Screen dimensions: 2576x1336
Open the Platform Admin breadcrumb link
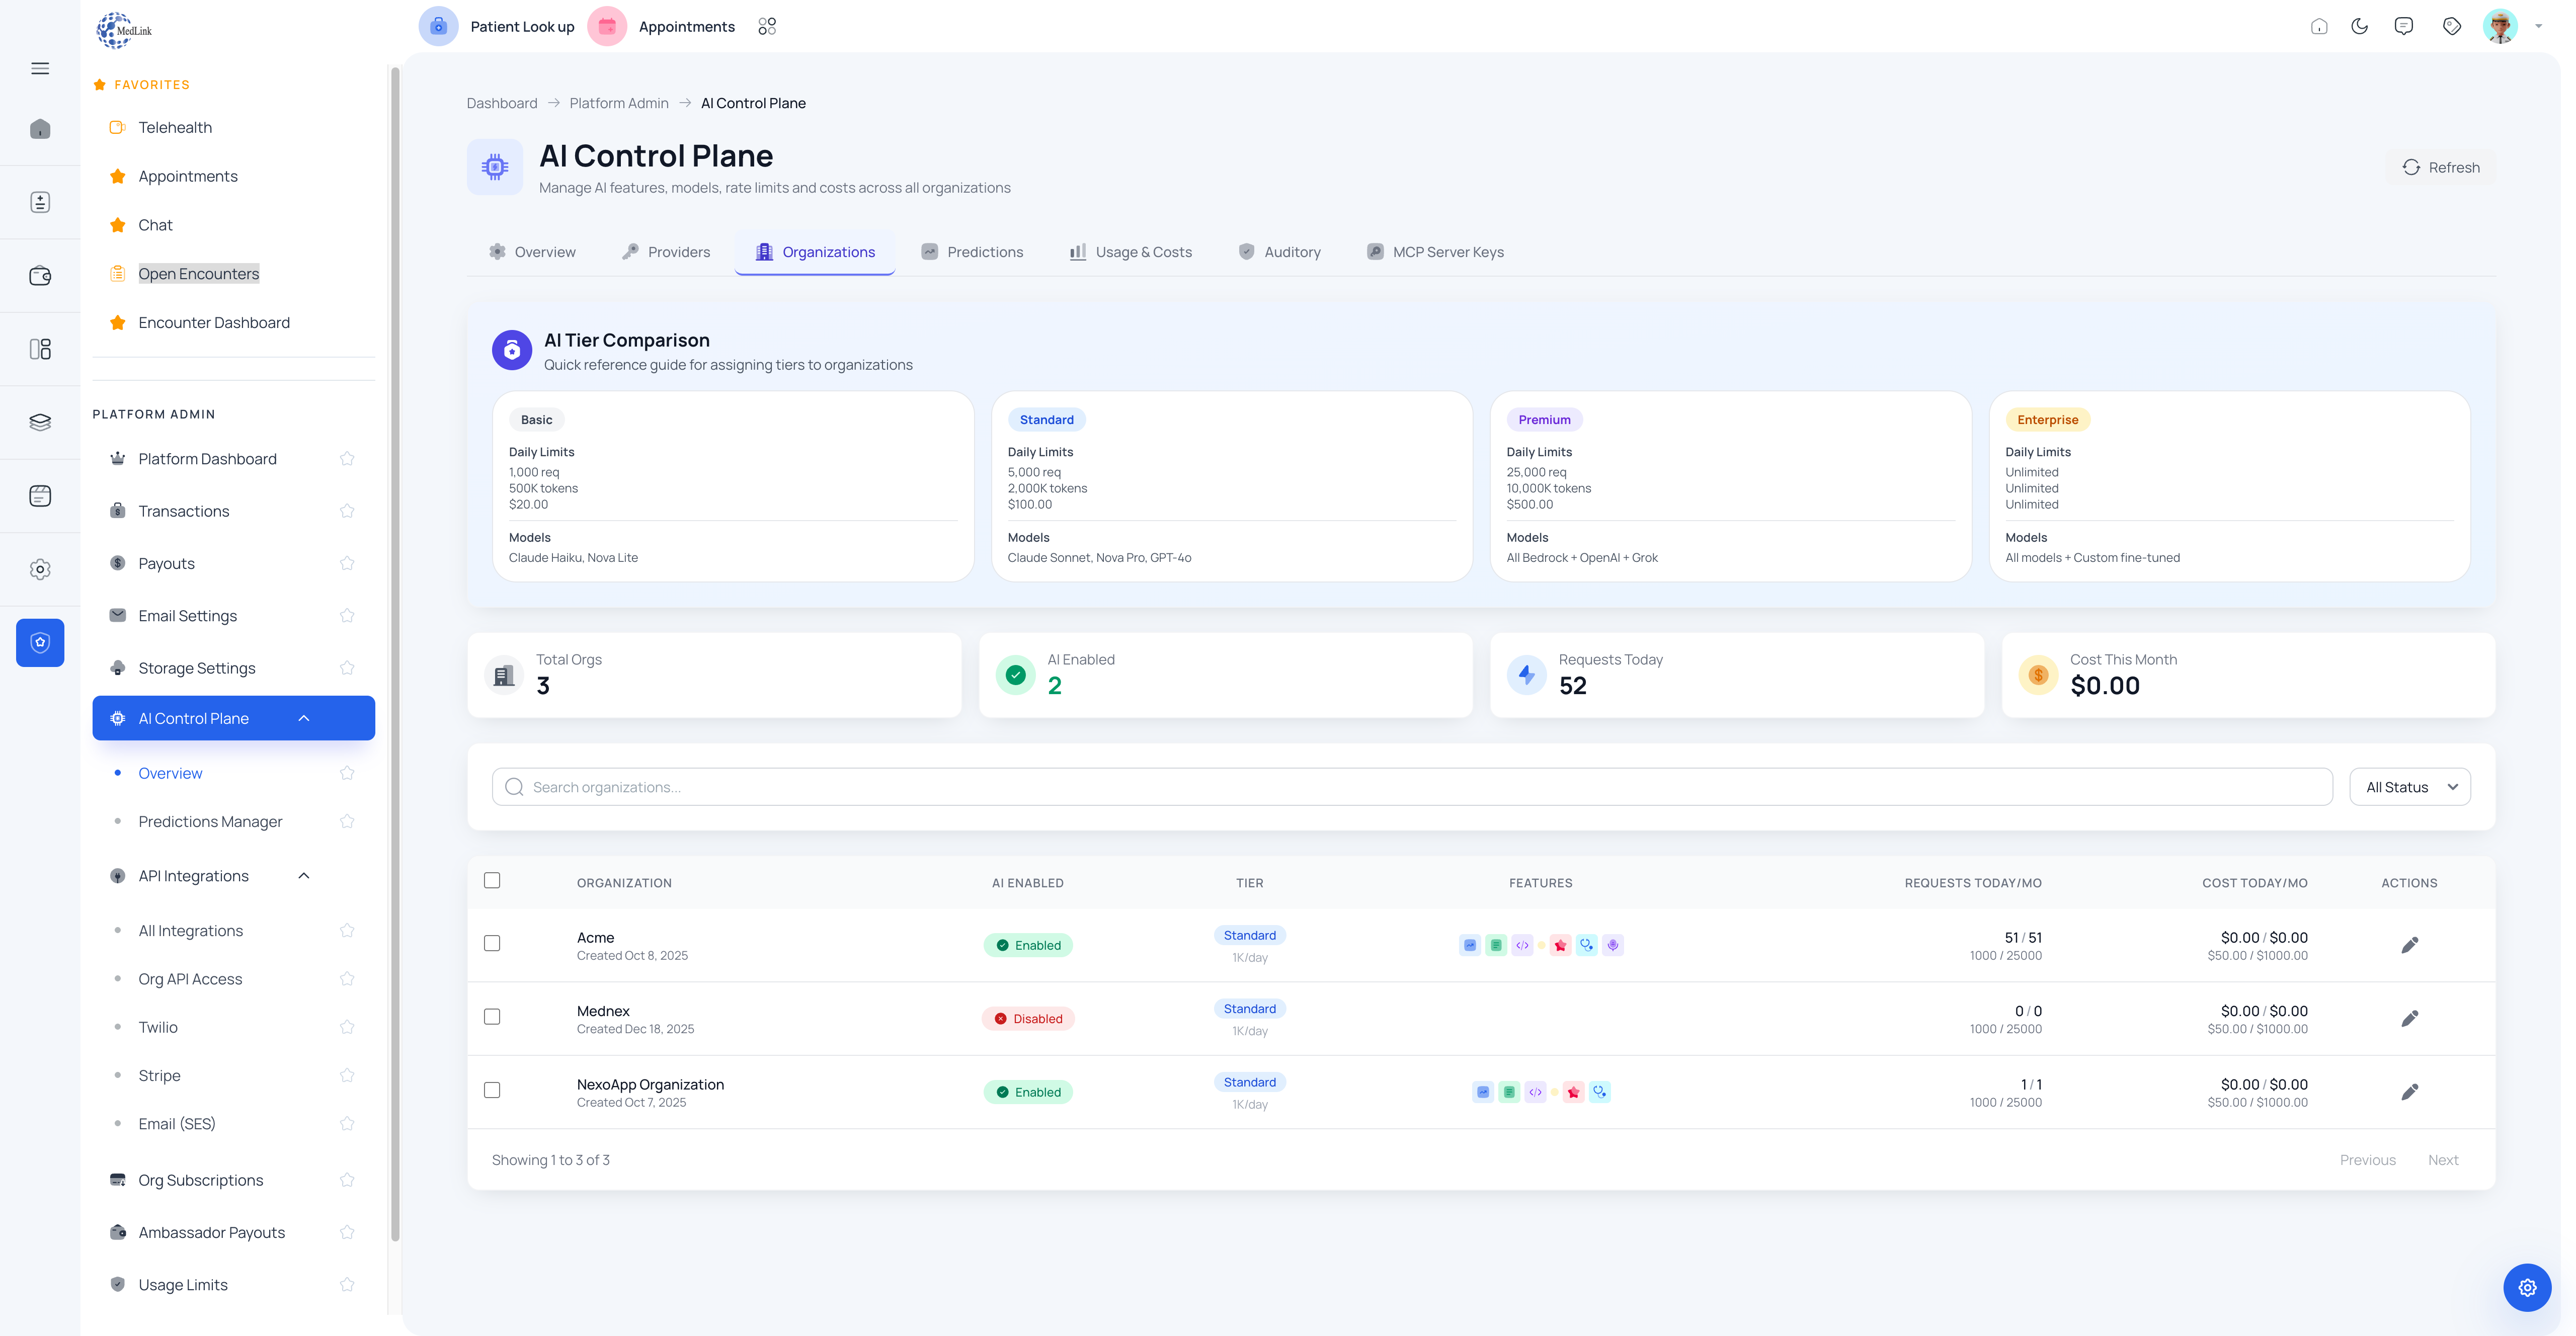[x=618, y=103]
